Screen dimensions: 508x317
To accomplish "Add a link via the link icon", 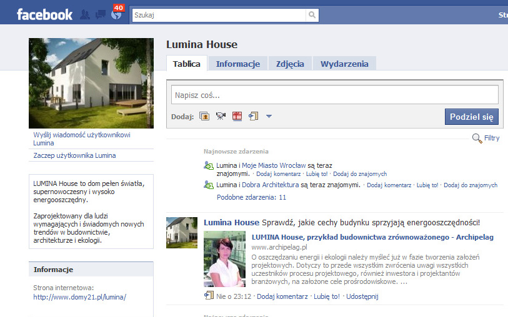I will click(x=253, y=116).
